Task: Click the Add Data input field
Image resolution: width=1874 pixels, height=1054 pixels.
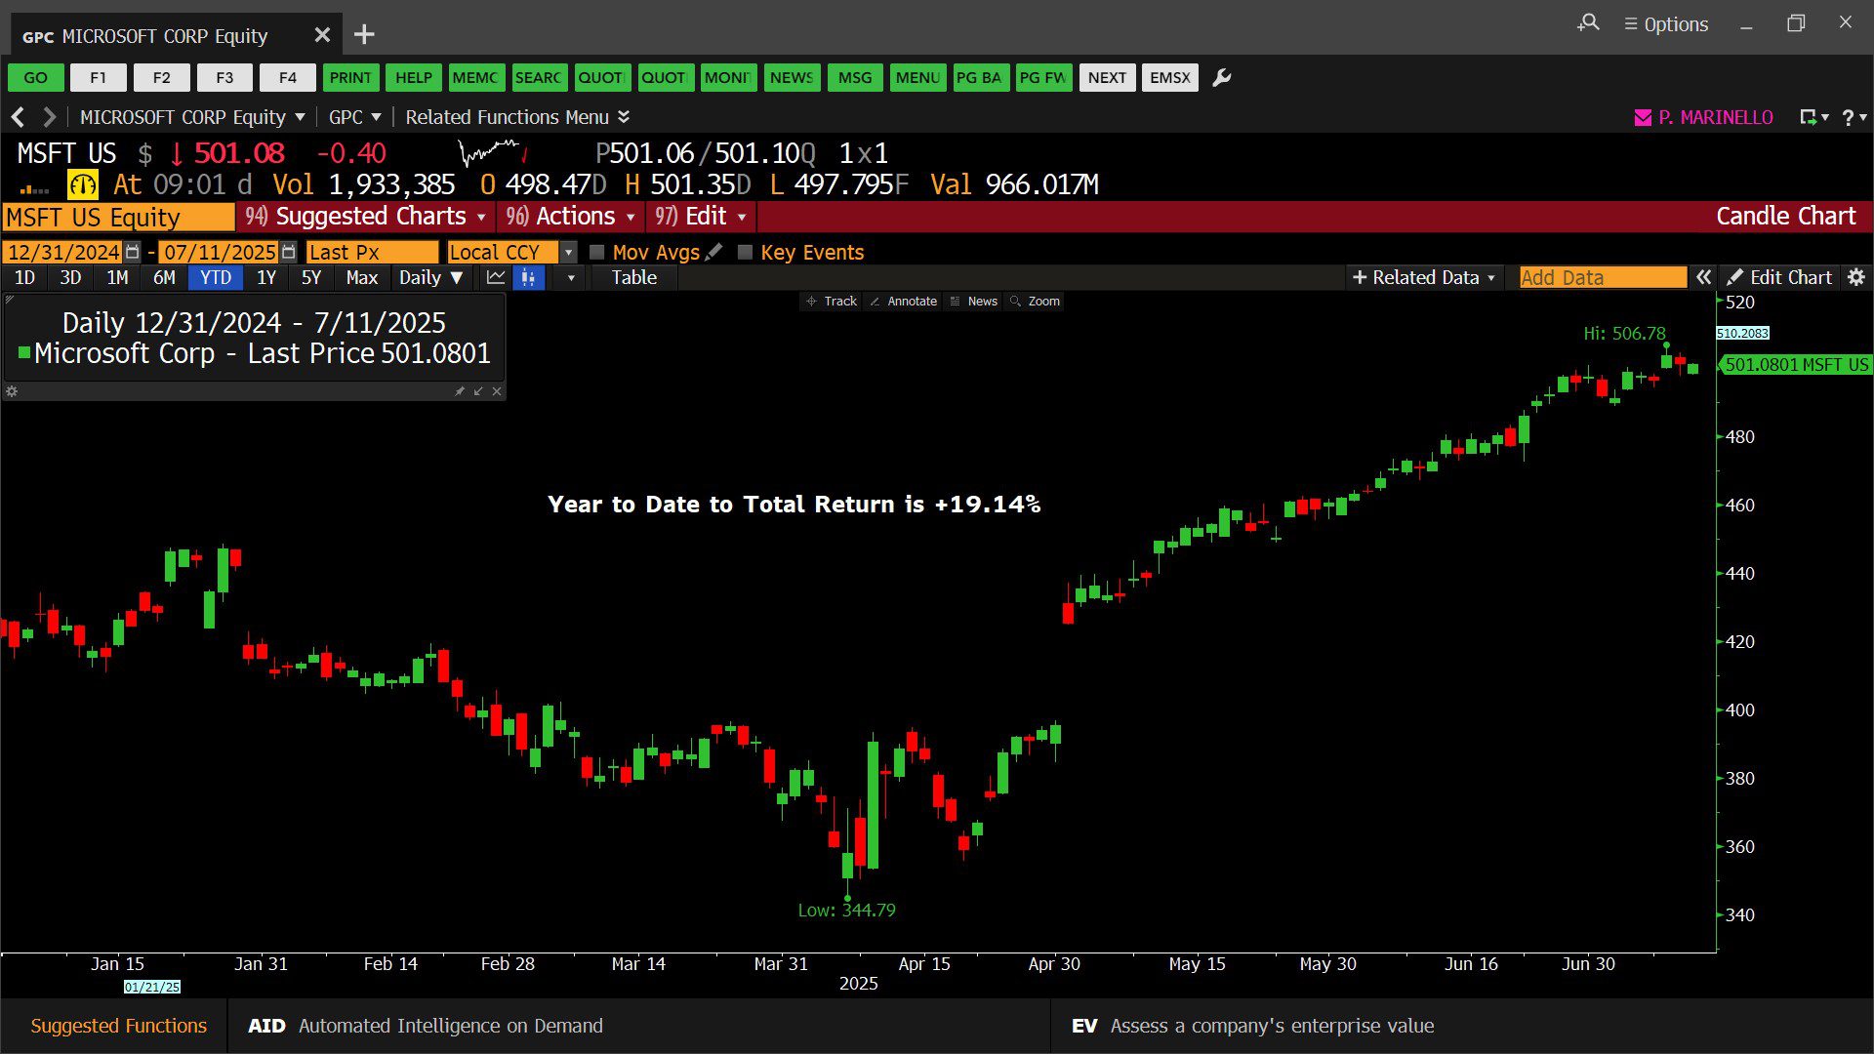Action: (1603, 277)
